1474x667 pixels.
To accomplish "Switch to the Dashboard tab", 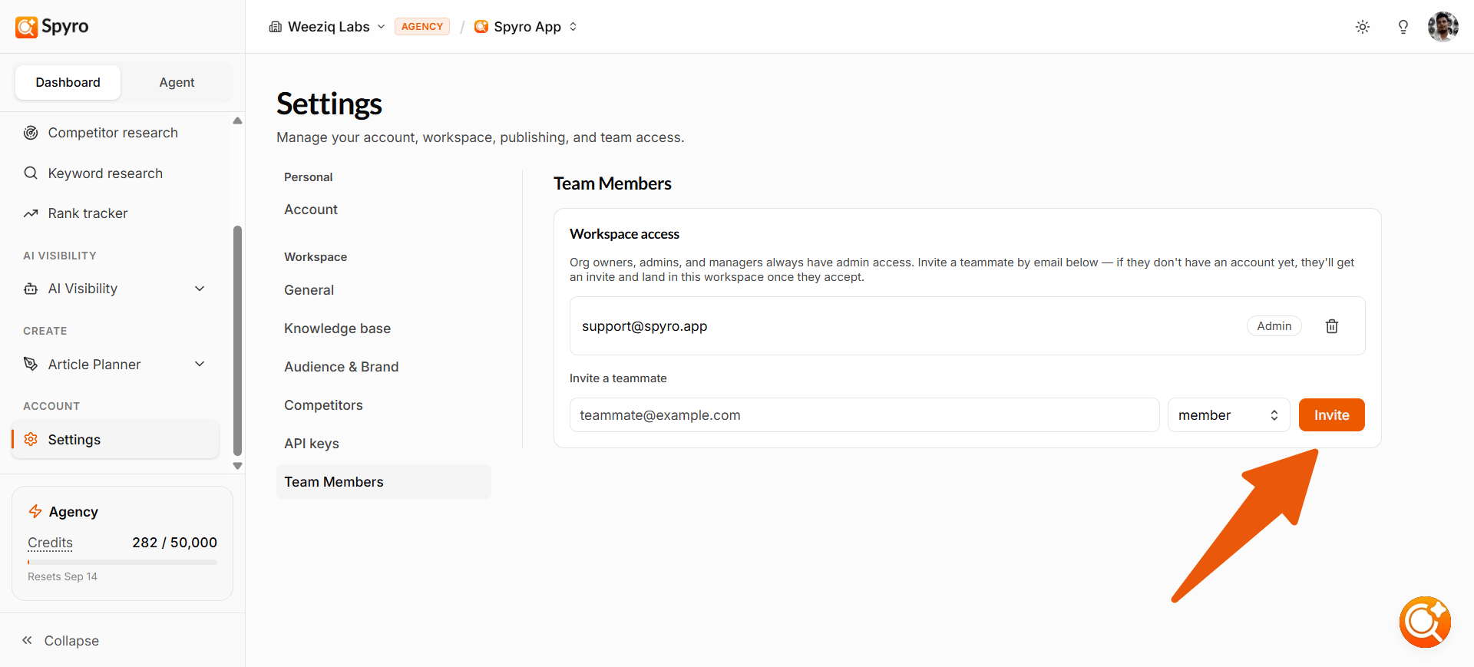I will tap(68, 82).
